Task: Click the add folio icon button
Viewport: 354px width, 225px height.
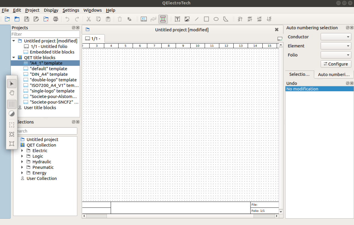Action: [280, 39]
